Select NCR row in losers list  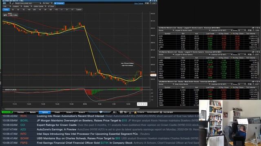click(208, 36)
